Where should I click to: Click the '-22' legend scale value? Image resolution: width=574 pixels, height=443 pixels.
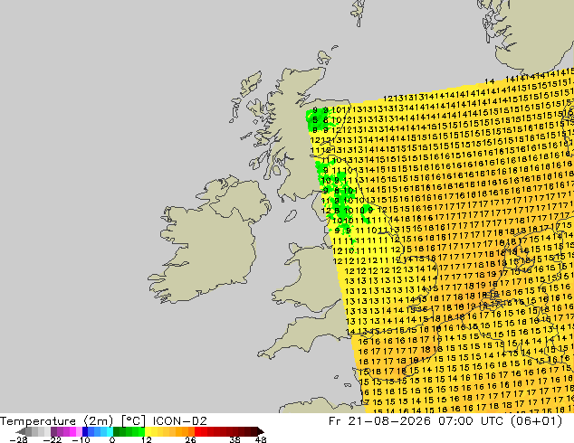[53, 439]
